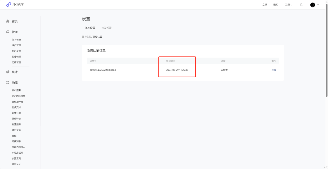Open the 文档 link
The height and width of the screenshot is (169, 328).
[265, 5]
